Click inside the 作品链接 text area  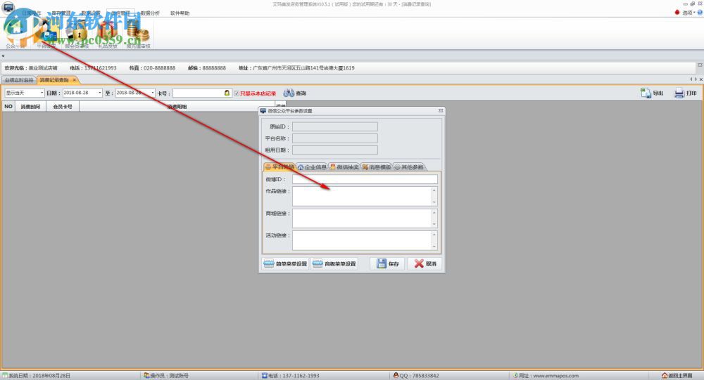tap(361, 196)
